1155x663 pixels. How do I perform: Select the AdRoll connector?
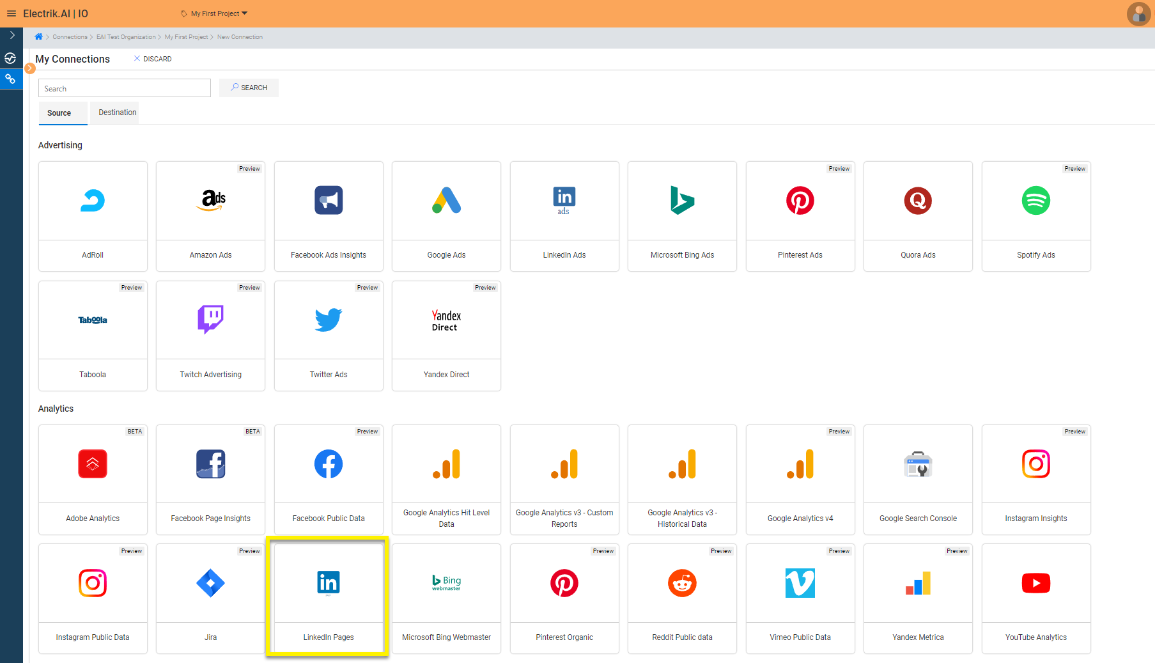click(x=93, y=216)
